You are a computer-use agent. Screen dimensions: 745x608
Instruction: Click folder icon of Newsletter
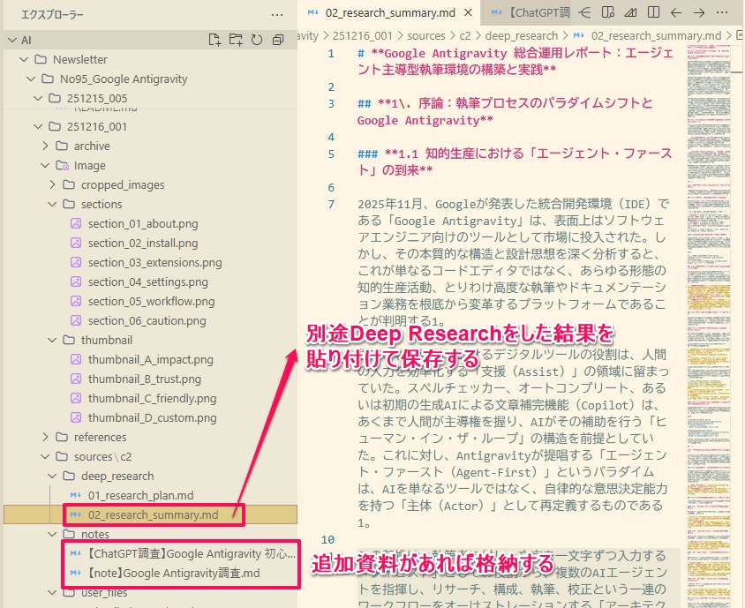(41, 59)
